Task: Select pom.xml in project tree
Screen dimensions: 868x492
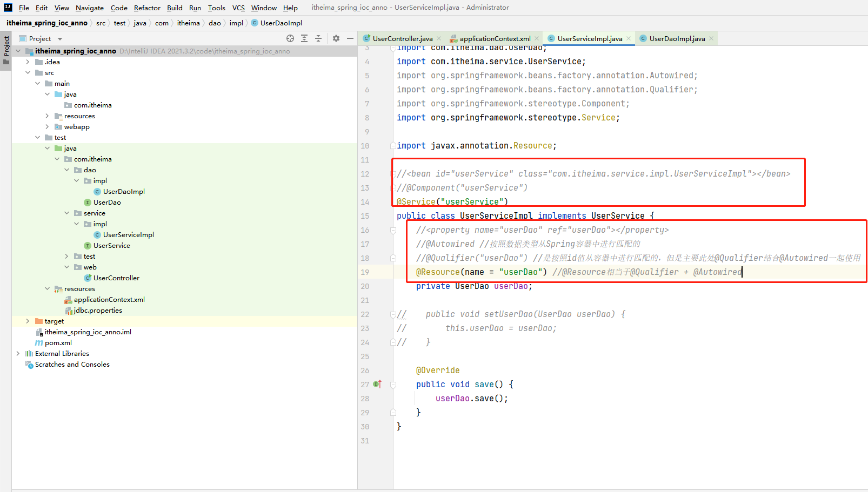Action: (x=58, y=342)
